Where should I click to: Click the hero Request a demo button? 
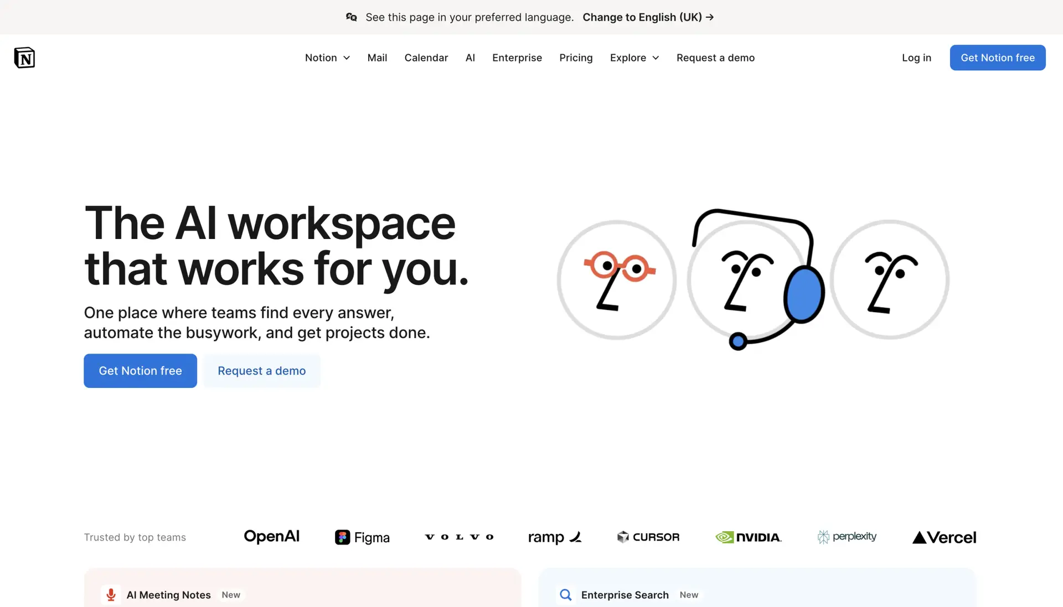261,371
